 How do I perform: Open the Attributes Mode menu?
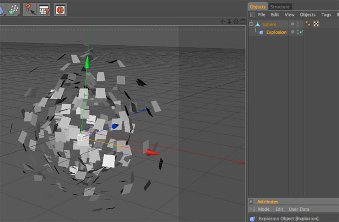[x=264, y=209]
